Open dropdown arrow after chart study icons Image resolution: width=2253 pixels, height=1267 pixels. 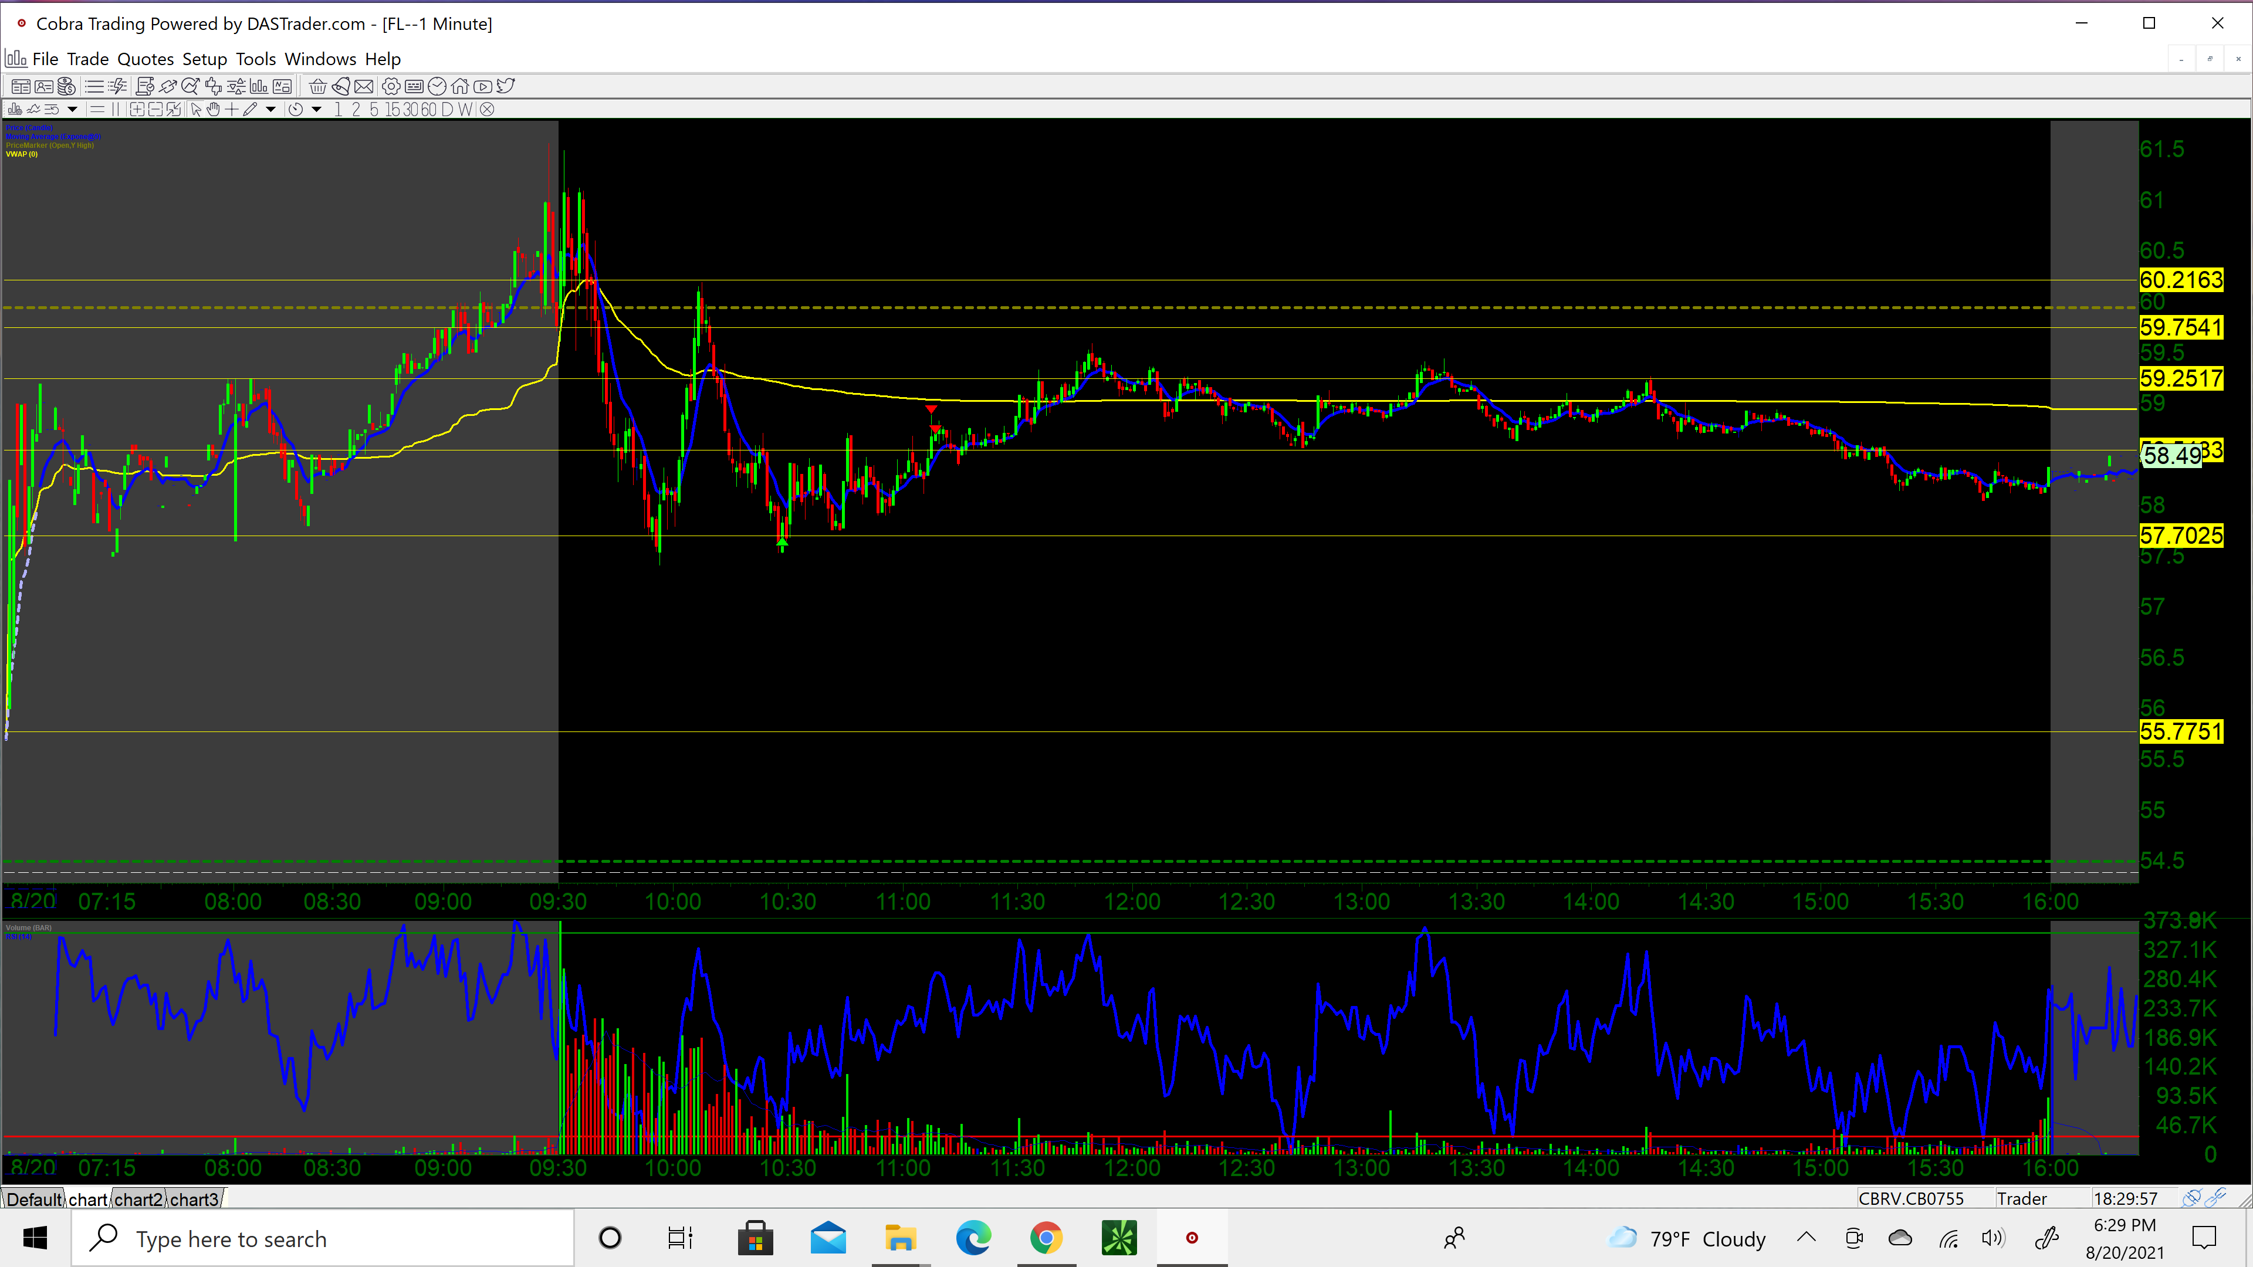(73, 109)
